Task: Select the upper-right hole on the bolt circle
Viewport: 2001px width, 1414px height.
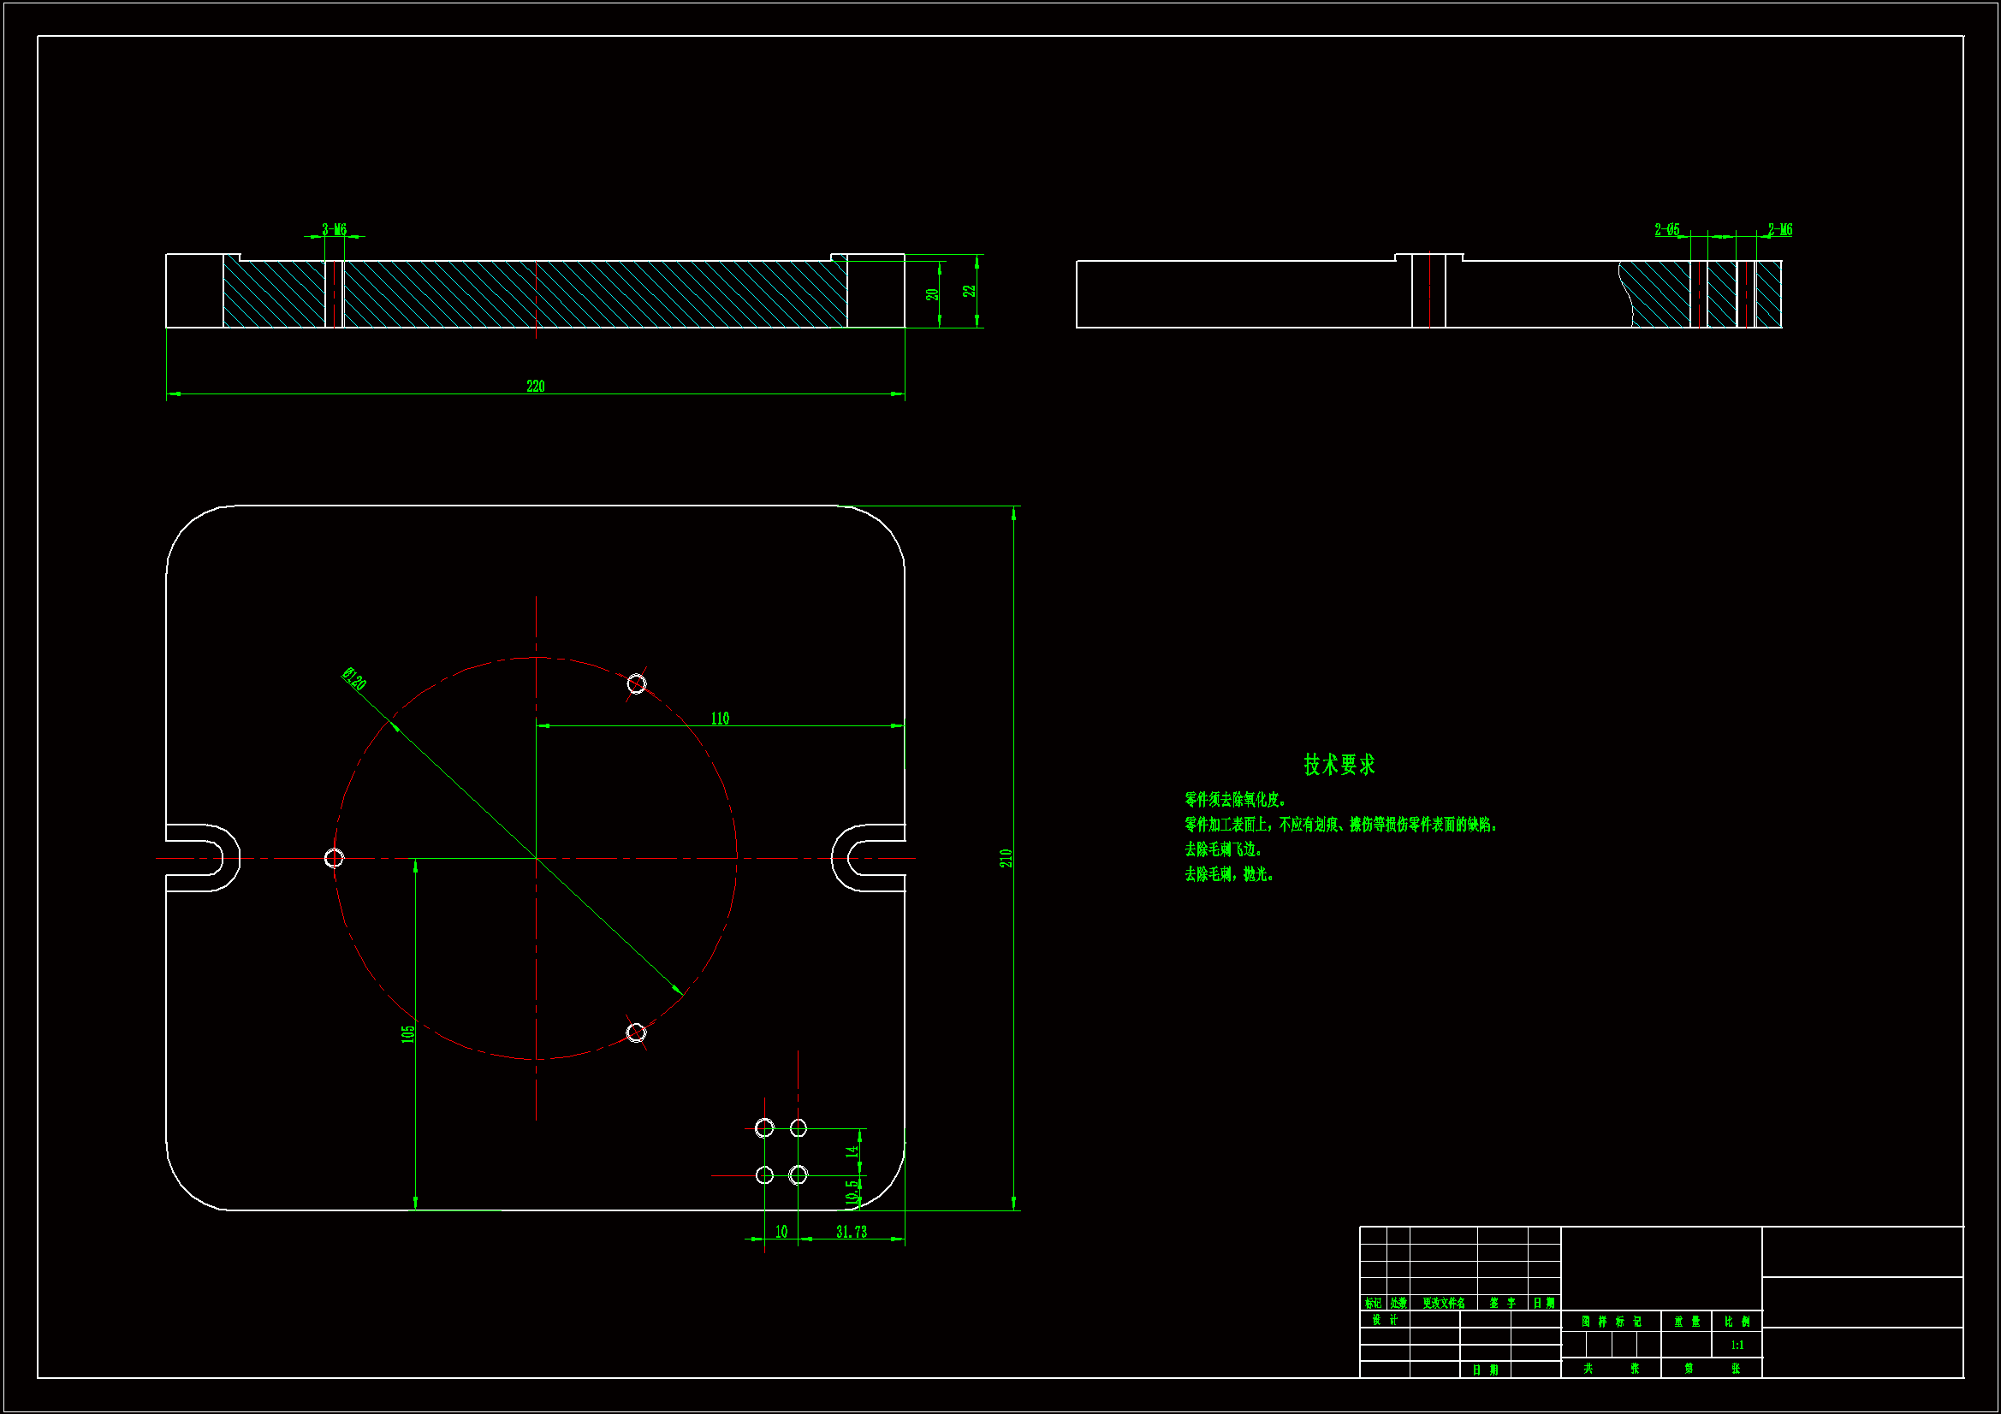Action: (x=637, y=684)
